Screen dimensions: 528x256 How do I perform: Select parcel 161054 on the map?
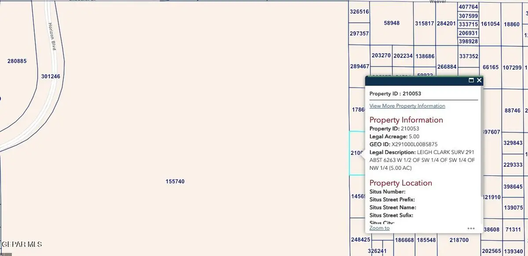click(490, 24)
